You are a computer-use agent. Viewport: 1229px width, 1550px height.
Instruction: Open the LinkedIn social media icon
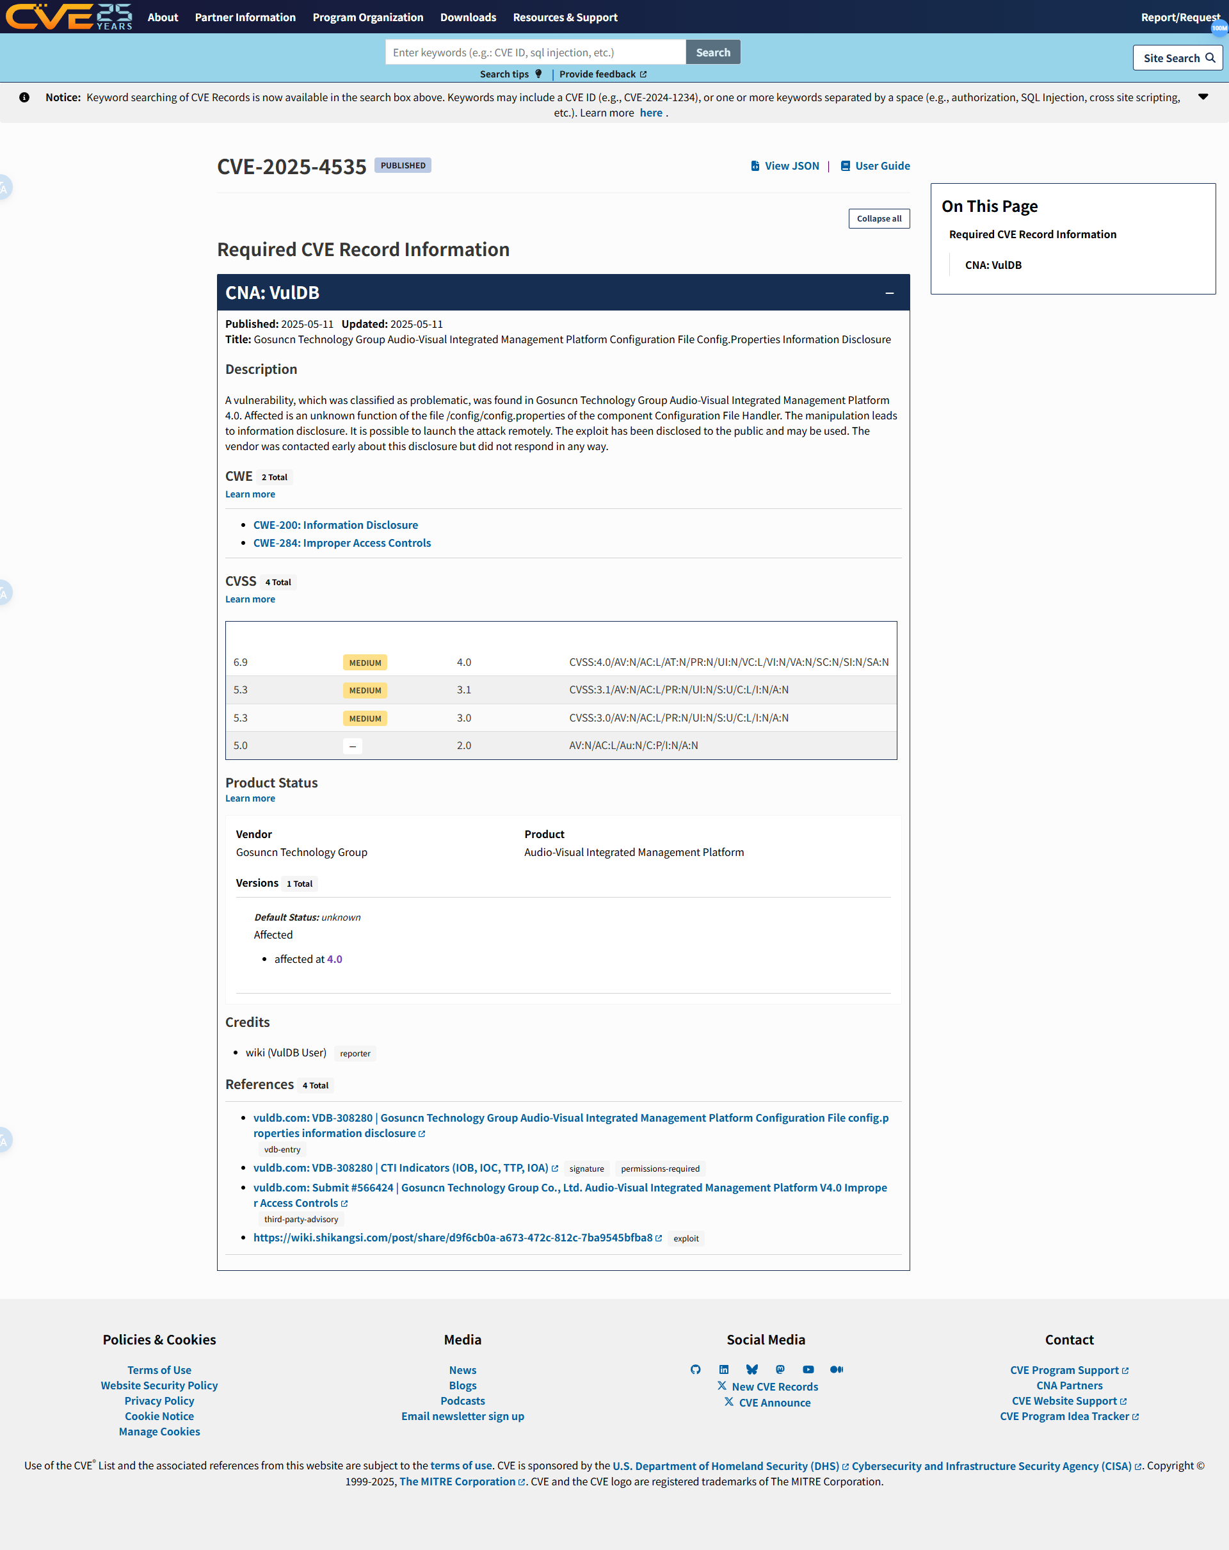(x=724, y=1369)
